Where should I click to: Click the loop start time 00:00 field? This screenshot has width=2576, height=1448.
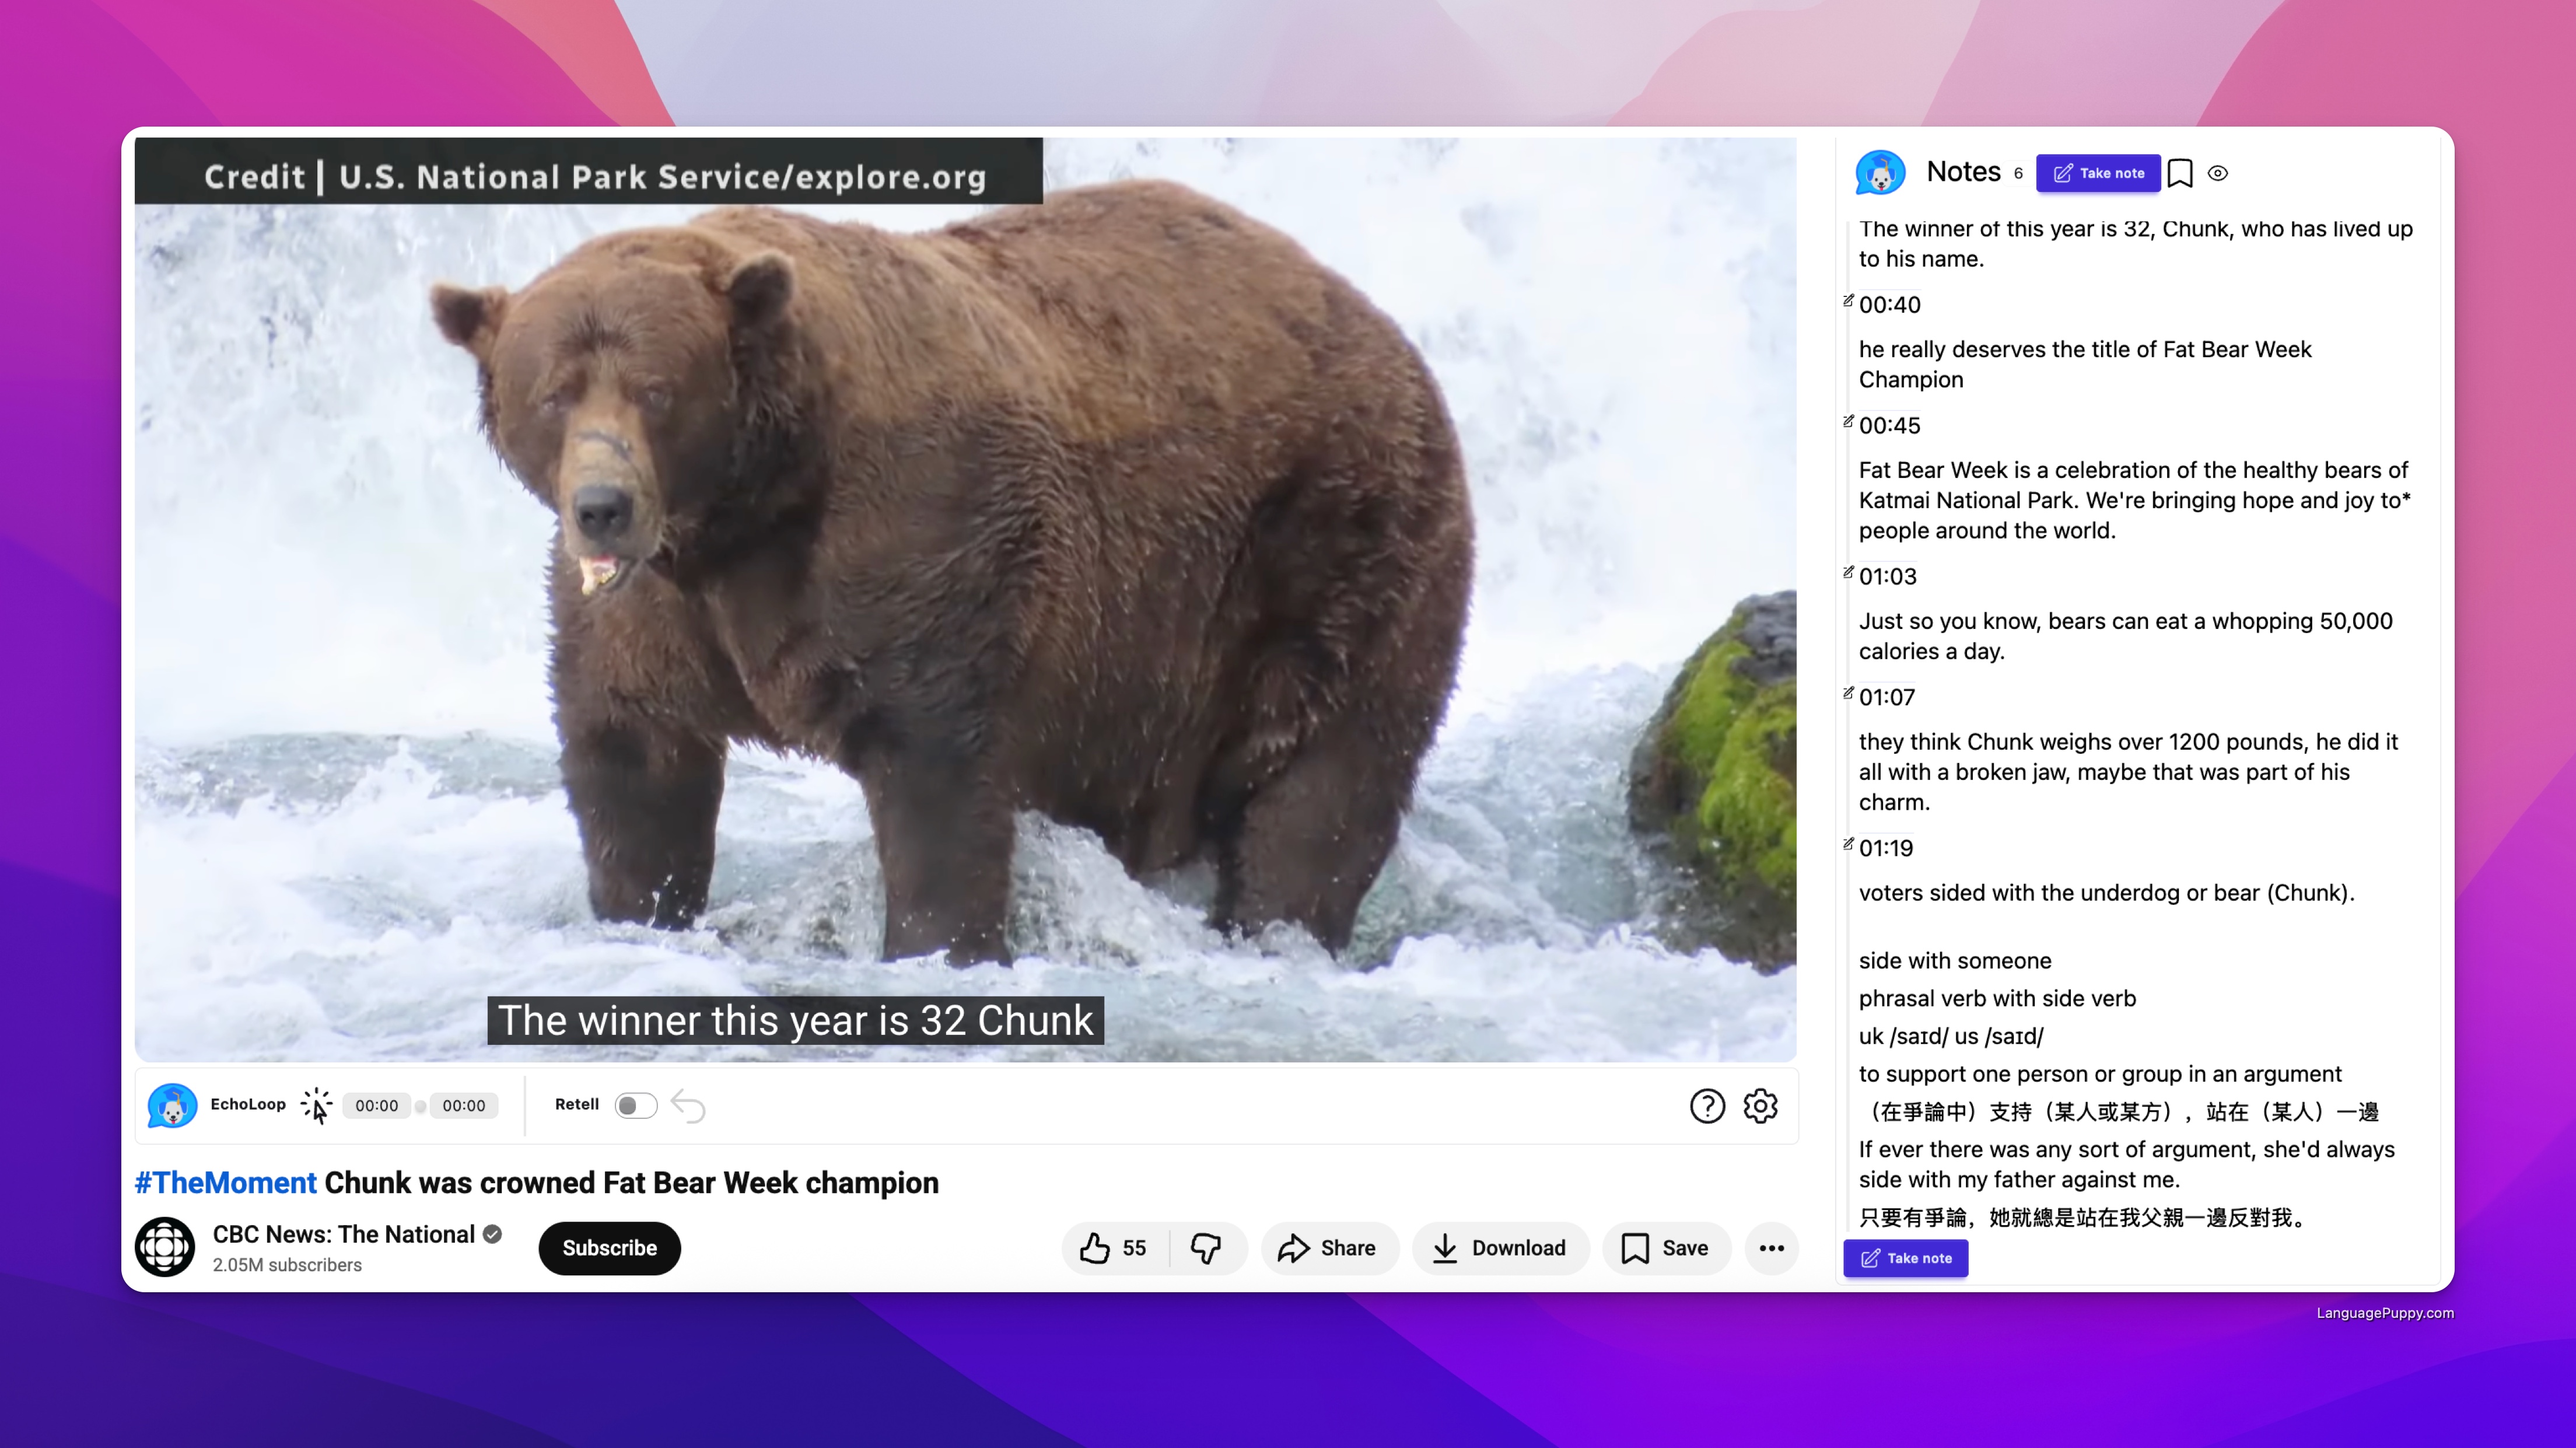[x=376, y=1105]
